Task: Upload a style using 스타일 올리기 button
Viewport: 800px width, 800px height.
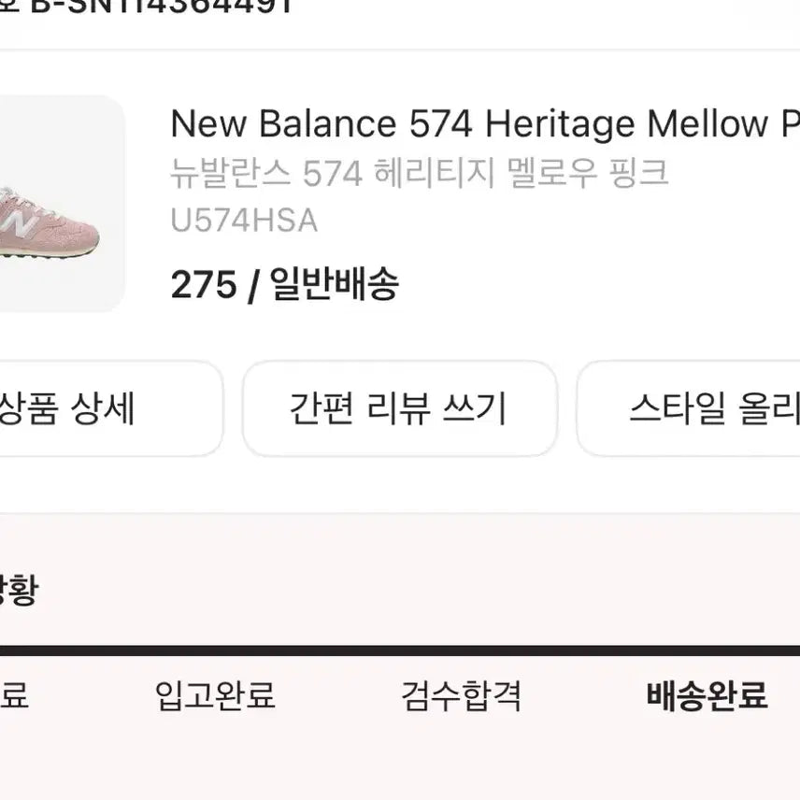Action: (x=712, y=408)
